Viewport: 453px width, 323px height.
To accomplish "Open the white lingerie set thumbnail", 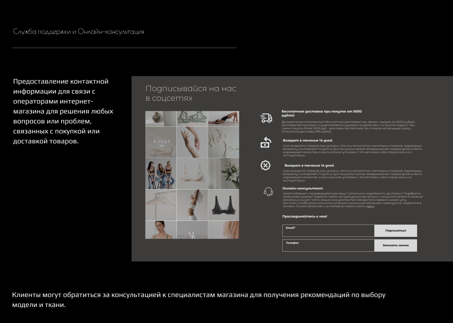I will tap(224, 142).
